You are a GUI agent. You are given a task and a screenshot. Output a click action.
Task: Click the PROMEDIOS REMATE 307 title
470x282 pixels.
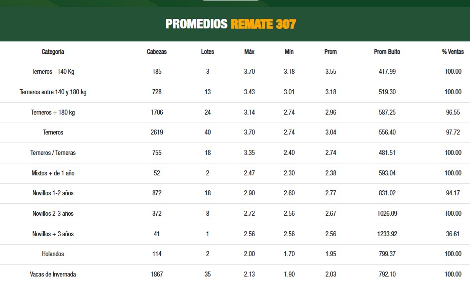click(231, 24)
